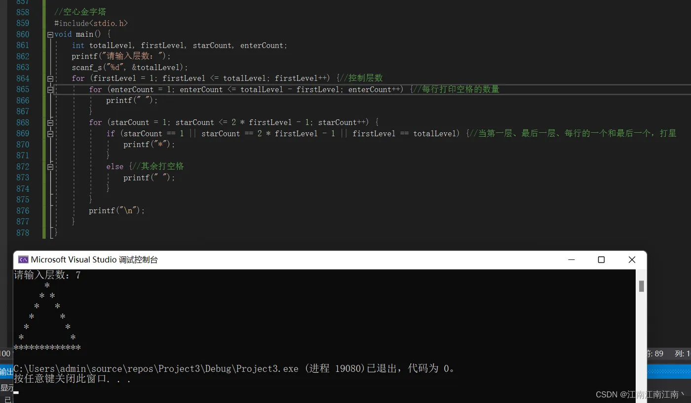691x403 pixels.
Task: Click line number 864 in the gutter
Action: pyautogui.click(x=23, y=79)
